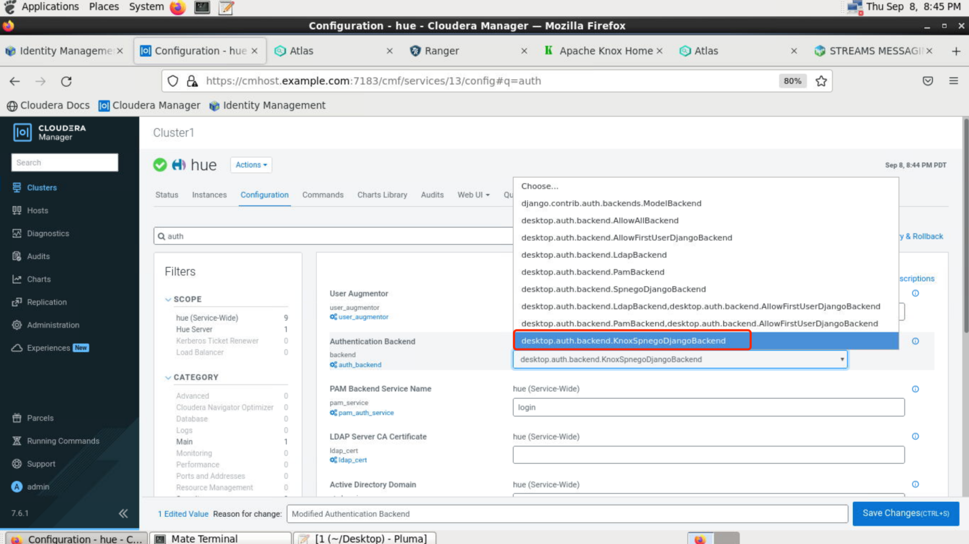Image resolution: width=969 pixels, height=544 pixels.
Task: Open Charts in the sidebar
Action: pyautogui.click(x=31, y=279)
